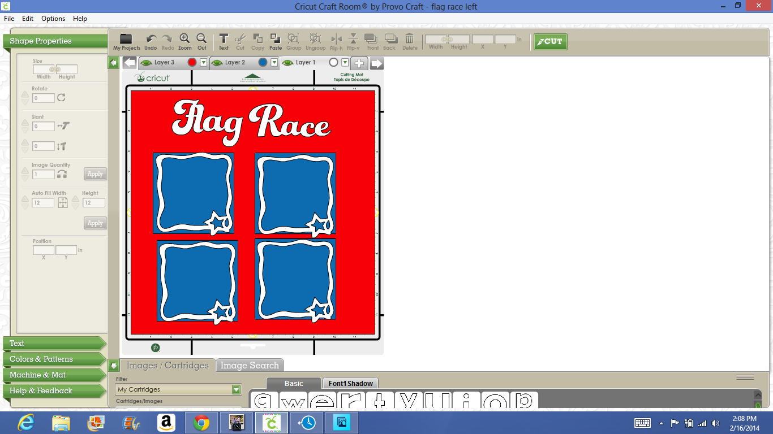This screenshot has height=434, width=773.
Task: Flip selection horizontally with Flip-h
Action: coord(336,41)
